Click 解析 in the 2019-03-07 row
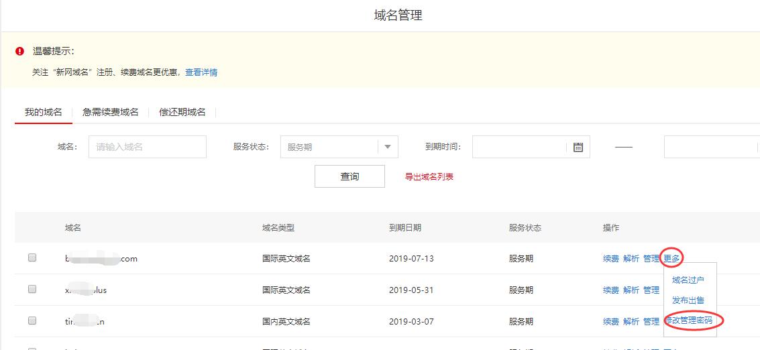Image resolution: width=760 pixels, height=350 pixels. point(631,321)
